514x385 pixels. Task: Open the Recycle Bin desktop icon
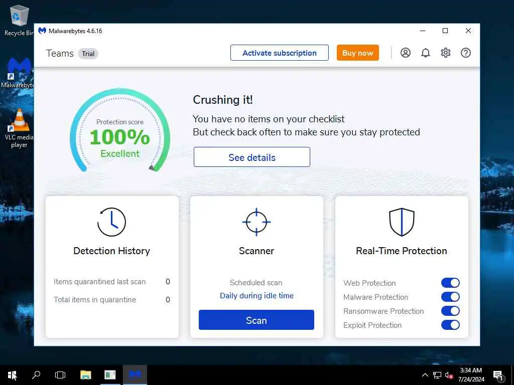click(19, 20)
